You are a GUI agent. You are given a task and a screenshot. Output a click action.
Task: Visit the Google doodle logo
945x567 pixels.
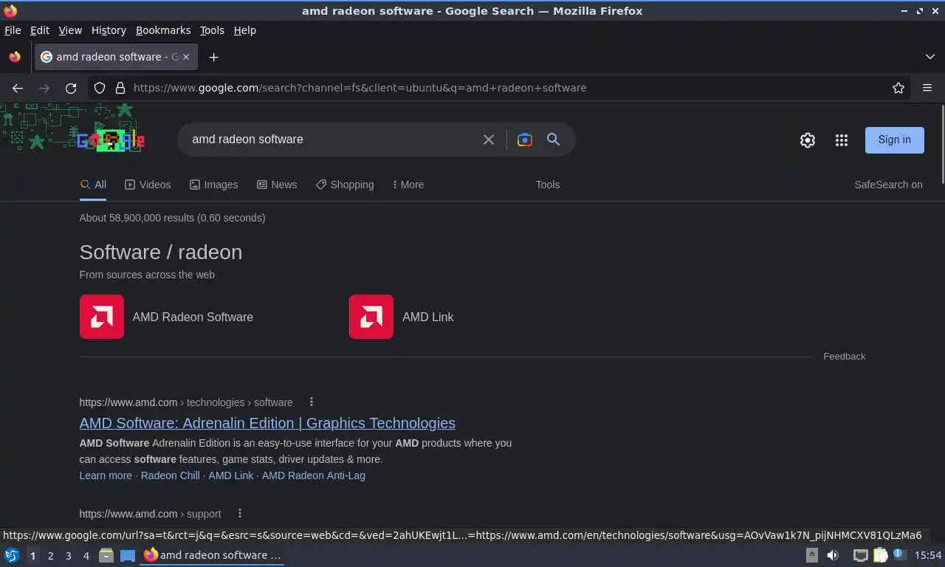[x=111, y=140]
